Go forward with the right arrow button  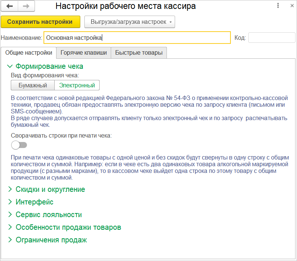[x=26, y=6]
